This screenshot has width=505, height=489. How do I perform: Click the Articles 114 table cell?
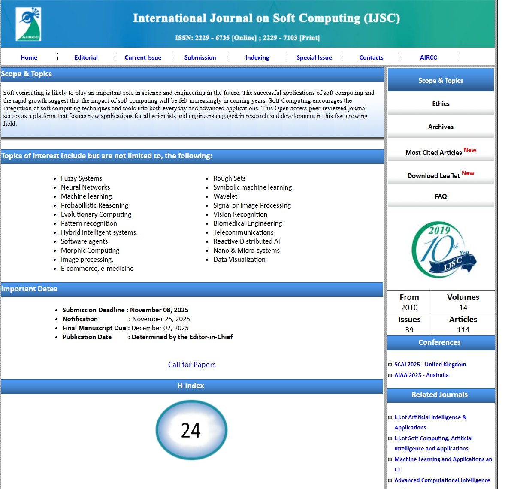(463, 324)
